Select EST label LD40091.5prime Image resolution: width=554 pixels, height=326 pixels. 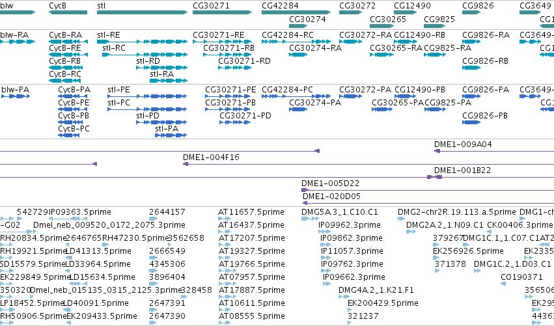click(x=97, y=303)
